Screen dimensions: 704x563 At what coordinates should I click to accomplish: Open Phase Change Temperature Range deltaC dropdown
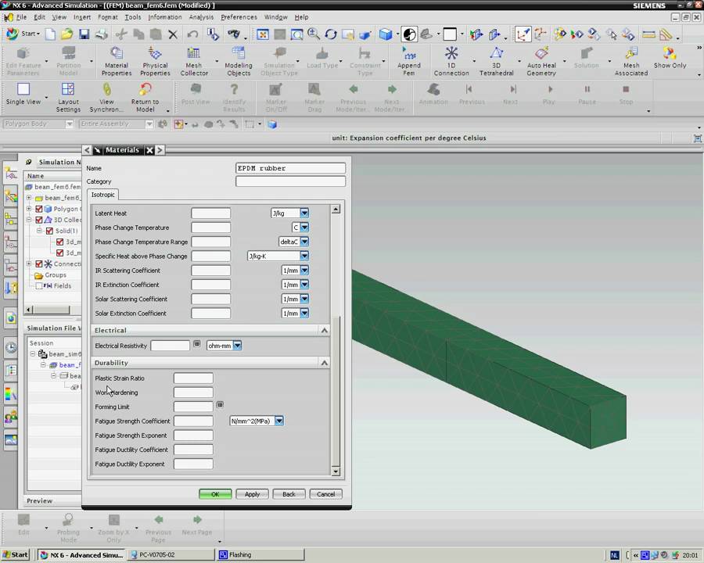coord(304,242)
